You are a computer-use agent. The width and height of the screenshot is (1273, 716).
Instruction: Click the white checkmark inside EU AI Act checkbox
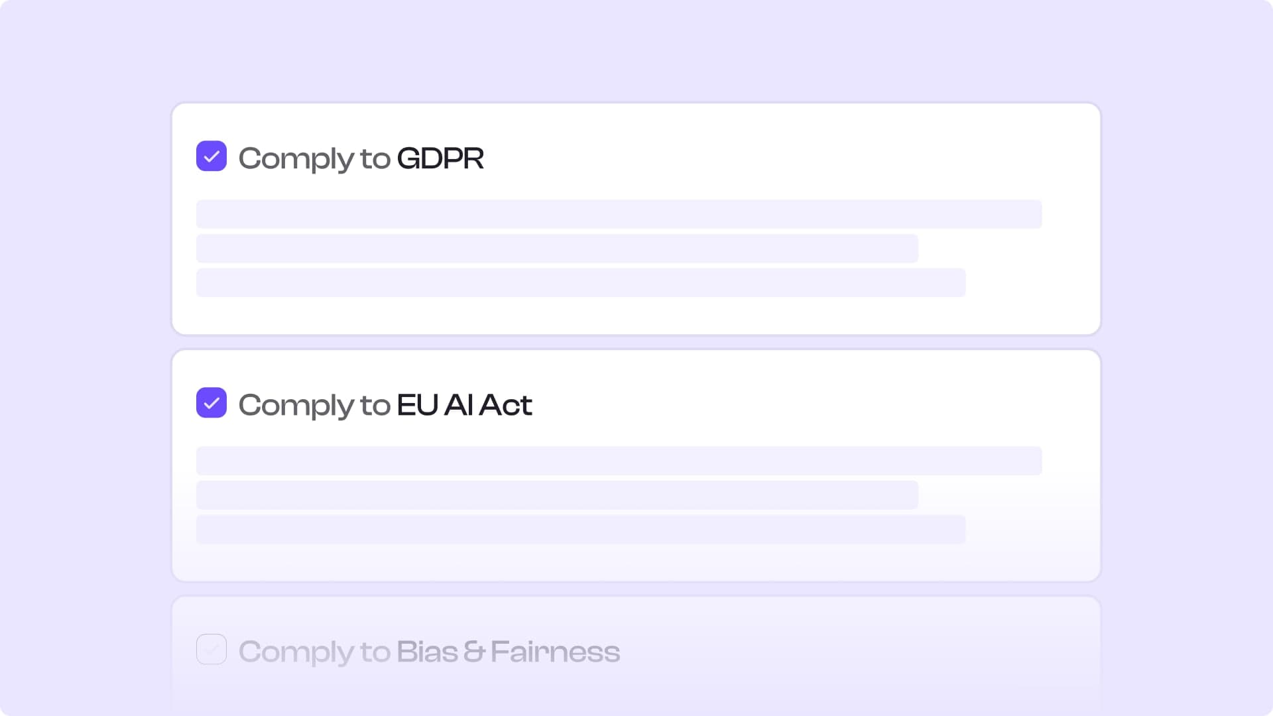[212, 404]
